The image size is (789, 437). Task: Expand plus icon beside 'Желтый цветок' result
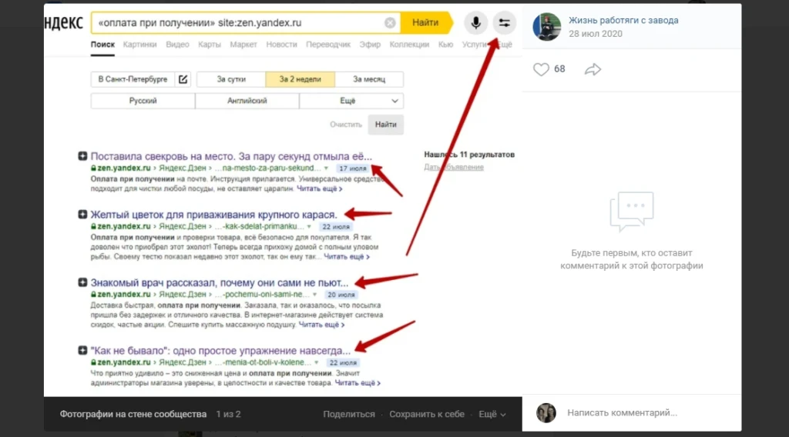tap(82, 215)
